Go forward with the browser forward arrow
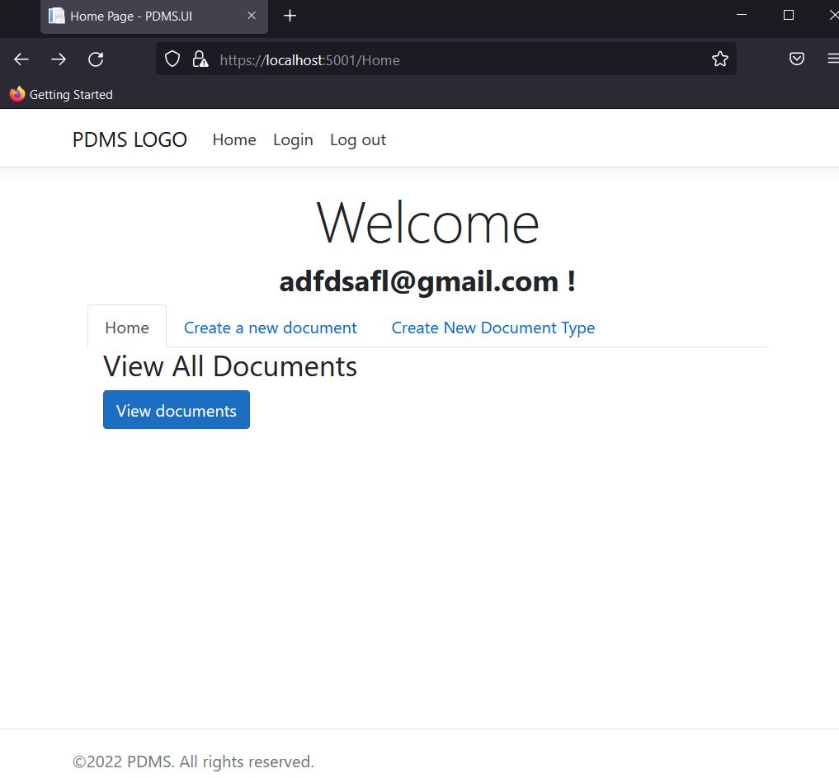The height and width of the screenshot is (778, 839). coord(59,59)
